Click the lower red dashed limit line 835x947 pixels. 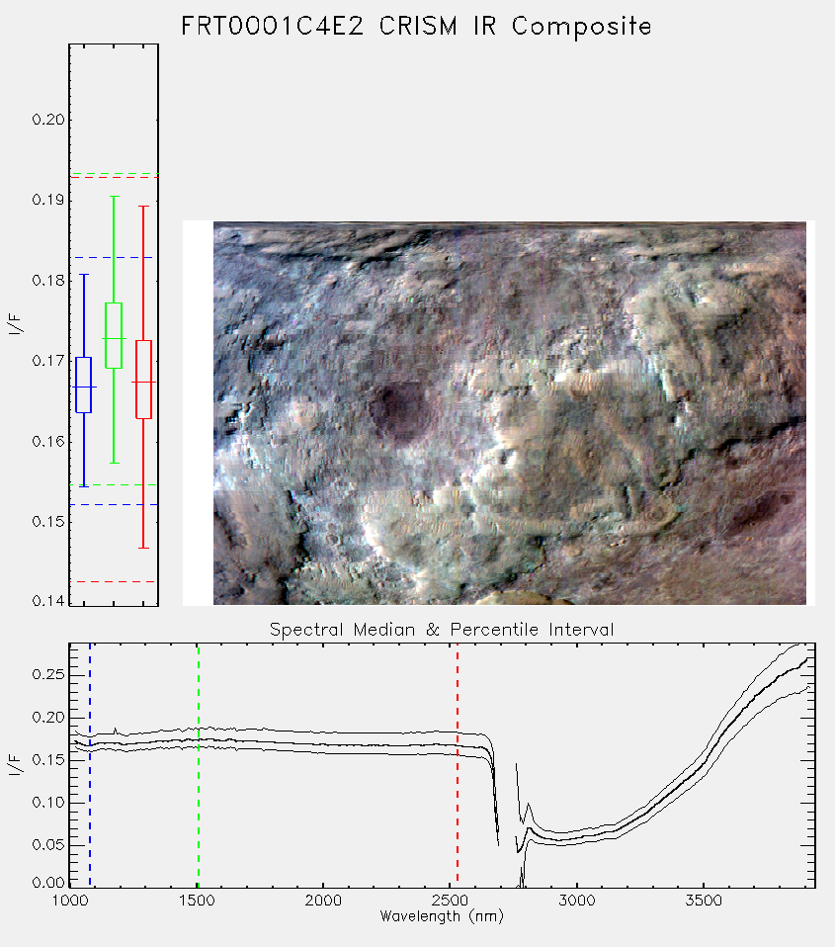tap(114, 581)
